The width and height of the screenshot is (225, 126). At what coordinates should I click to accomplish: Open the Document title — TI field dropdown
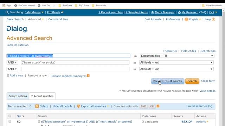click(177, 56)
